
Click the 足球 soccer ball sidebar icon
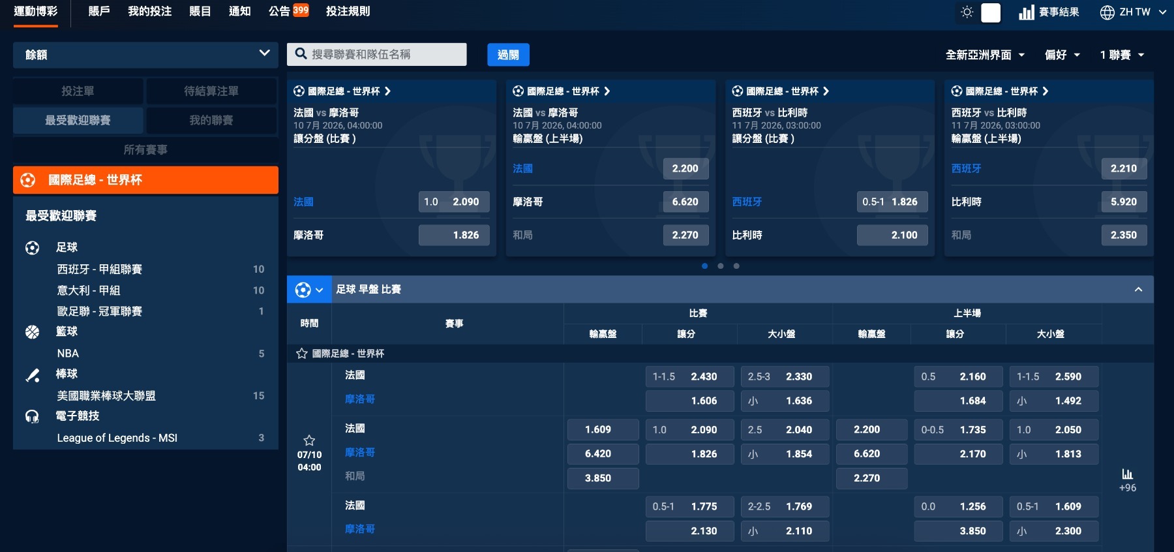click(x=32, y=247)
